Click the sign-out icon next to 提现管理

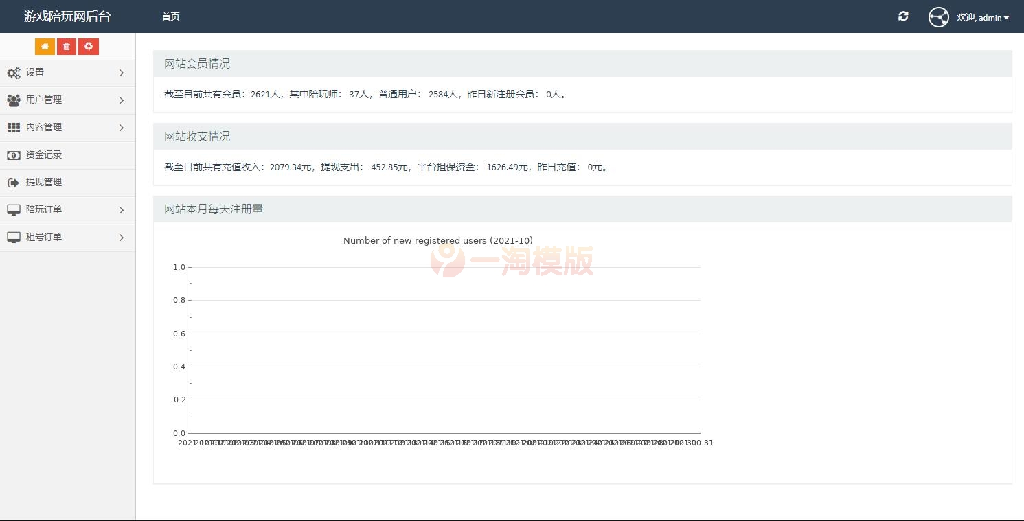click(x=13, y=182)
